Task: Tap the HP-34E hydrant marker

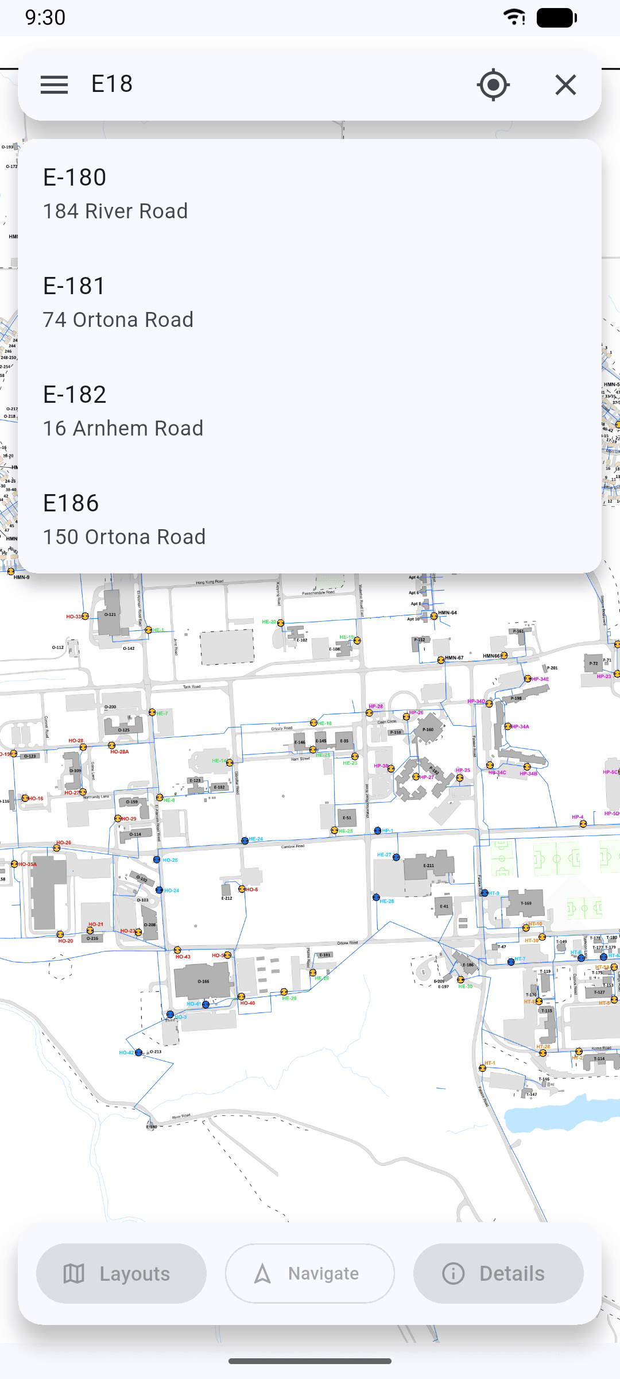Action: [x=528, y=679]
